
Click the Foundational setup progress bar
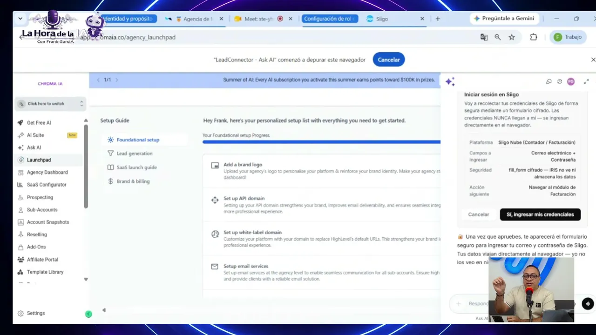[321, 142]
